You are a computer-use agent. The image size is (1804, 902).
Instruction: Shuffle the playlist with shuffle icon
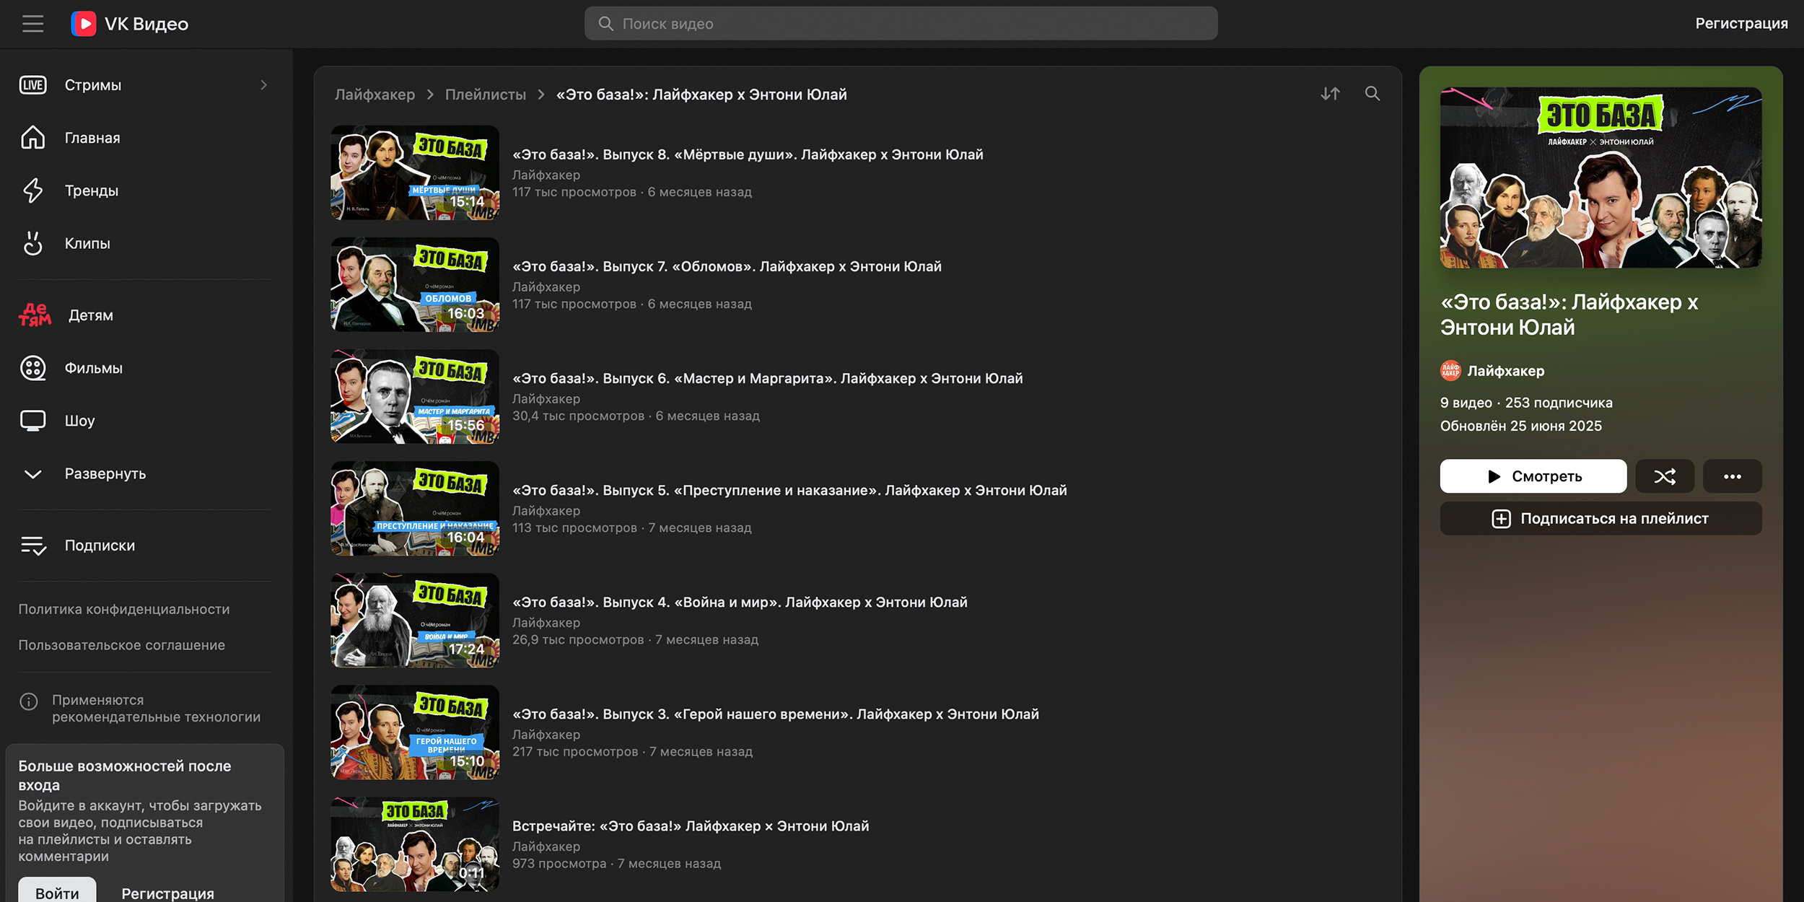[x=1664, y=476]
